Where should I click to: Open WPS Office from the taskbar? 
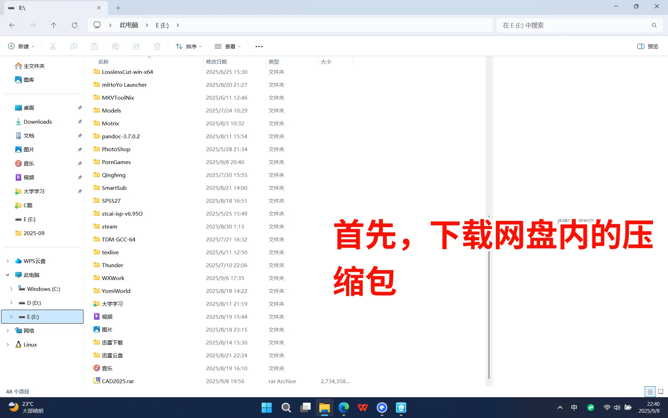coord(363,408)
